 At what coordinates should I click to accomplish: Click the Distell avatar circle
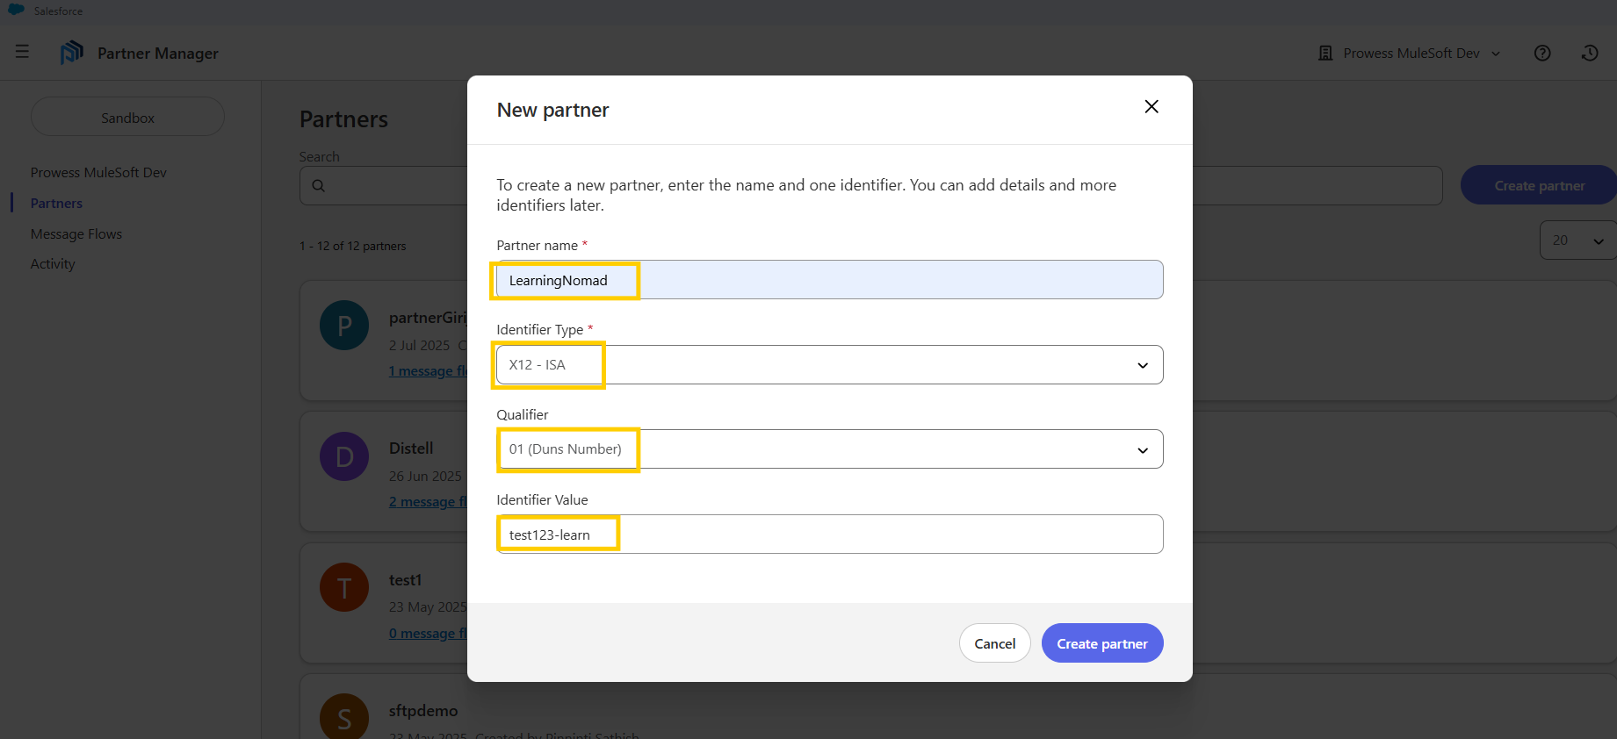point(343,456)
